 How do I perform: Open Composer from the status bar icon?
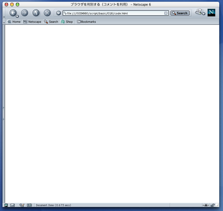point(22,205)
